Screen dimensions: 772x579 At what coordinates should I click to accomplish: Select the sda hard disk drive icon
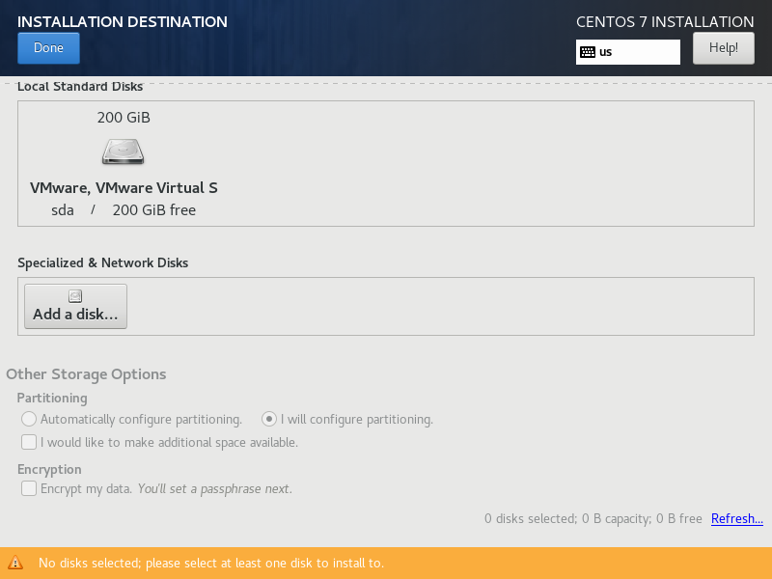(124, 152)
